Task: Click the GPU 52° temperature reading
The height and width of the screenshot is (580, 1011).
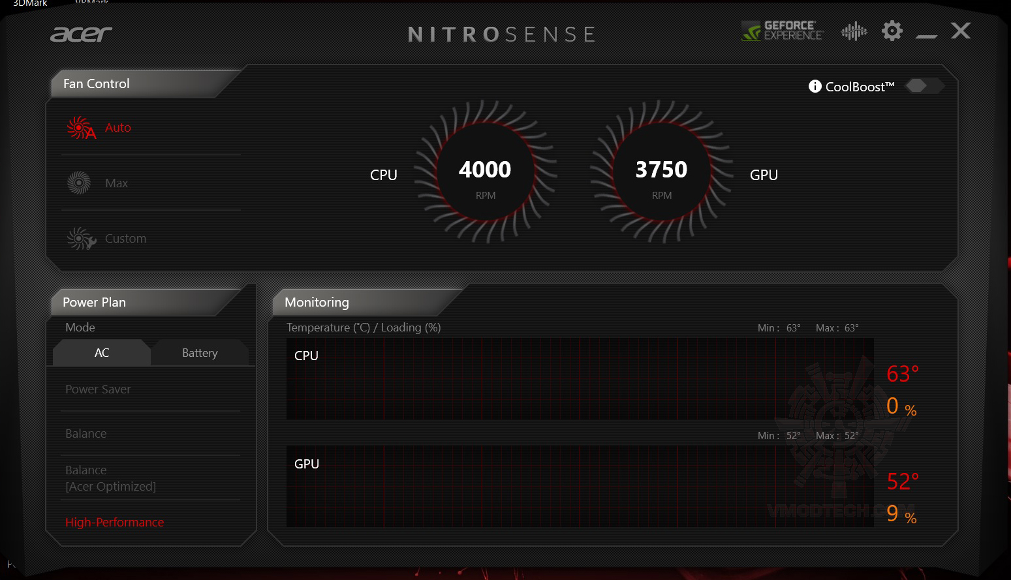Action: 903,481
